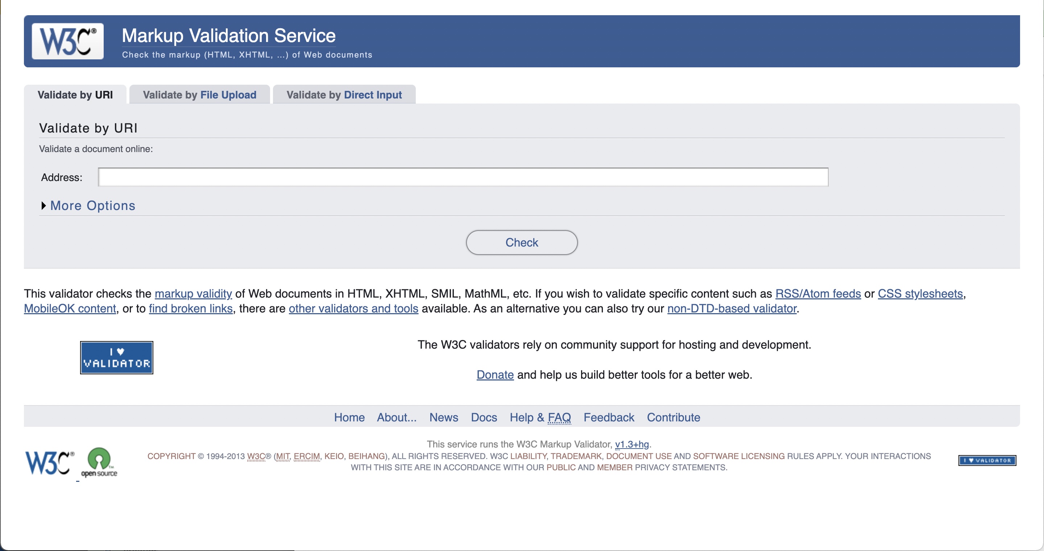Open the RSS/Atom feeds link
Screen dimensions: 1044x551
[818, 294]
